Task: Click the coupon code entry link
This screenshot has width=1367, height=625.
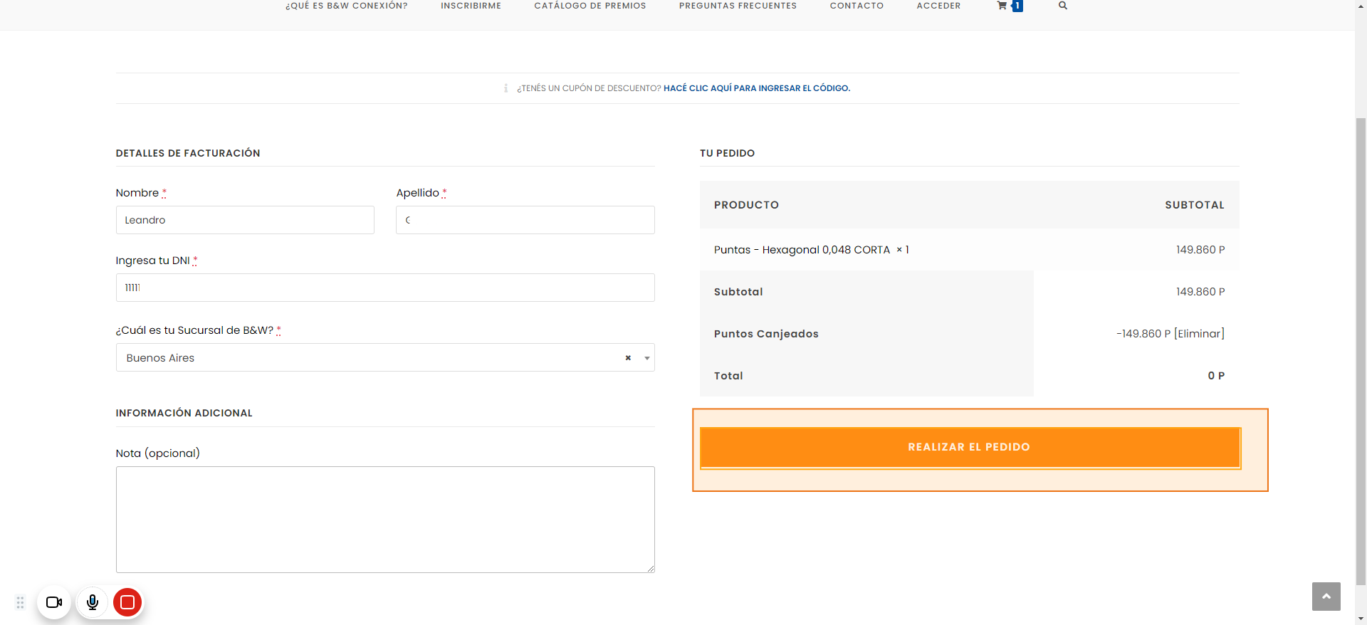Action: click(756, 88)
